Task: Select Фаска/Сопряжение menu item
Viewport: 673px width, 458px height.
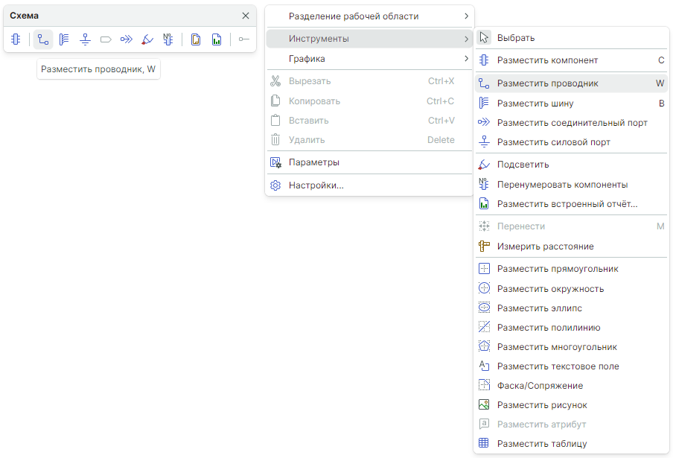Action: click(x=540, y=386)
